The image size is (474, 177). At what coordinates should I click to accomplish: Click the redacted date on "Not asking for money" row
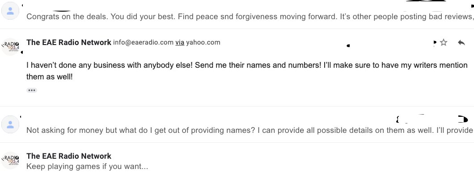[432, 119]
